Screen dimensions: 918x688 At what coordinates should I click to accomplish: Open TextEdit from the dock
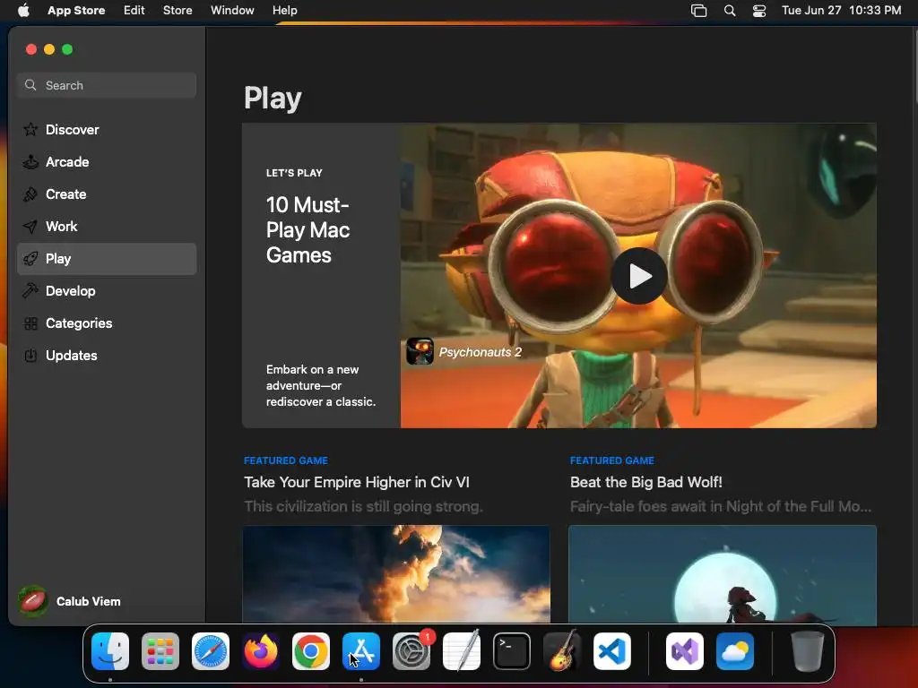click(x=462, y=651)
